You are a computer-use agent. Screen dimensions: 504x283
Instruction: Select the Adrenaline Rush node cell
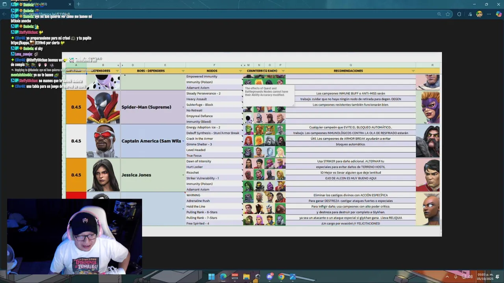click(214, 201)
